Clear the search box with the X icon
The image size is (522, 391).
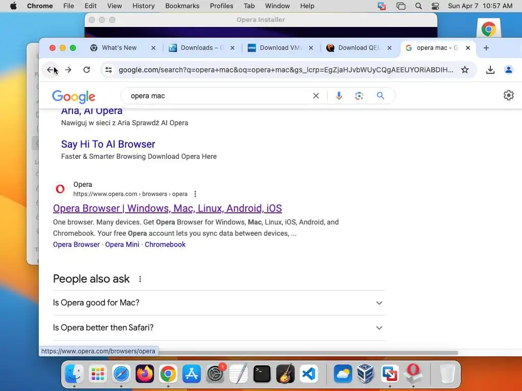[316, 96]
